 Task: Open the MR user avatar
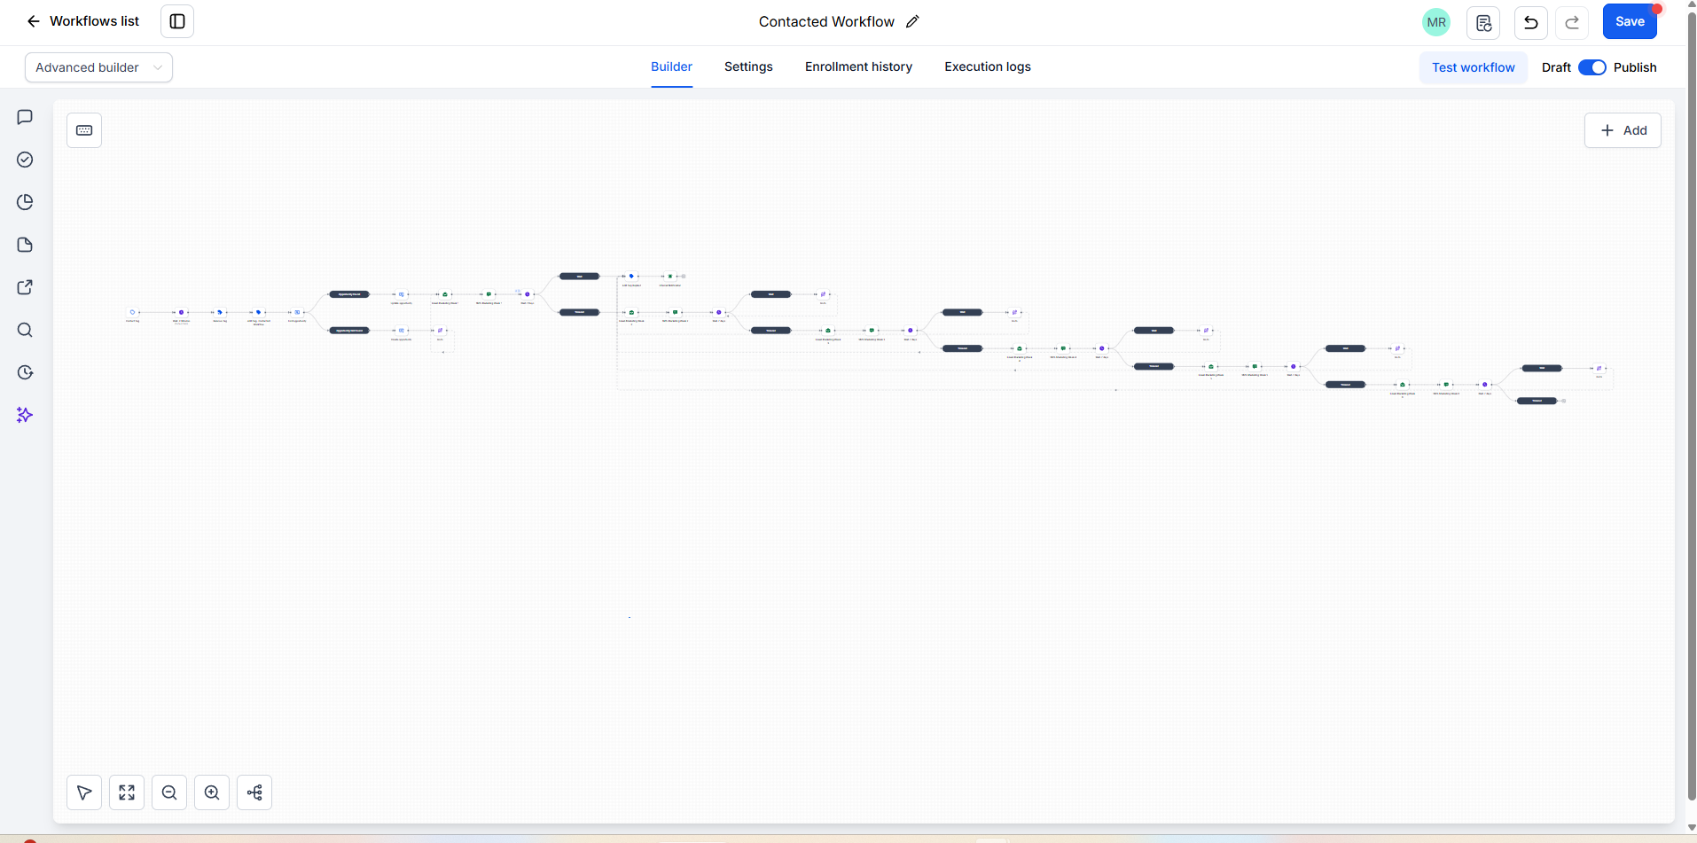(1436, 22)
